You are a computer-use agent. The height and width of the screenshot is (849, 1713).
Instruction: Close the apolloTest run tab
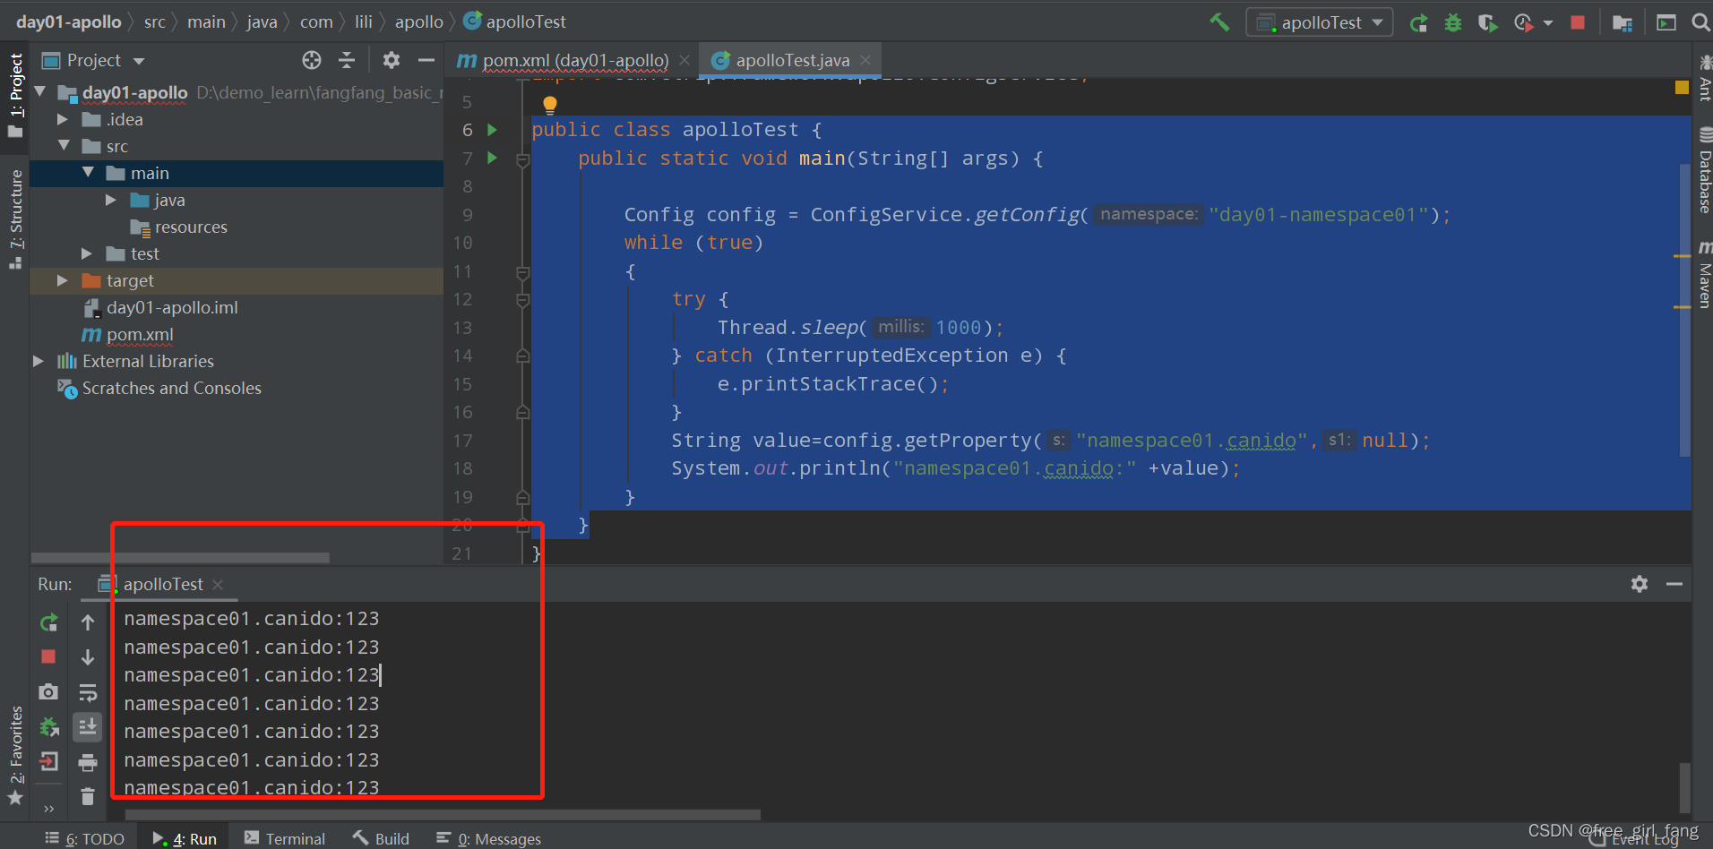point(218,584)
